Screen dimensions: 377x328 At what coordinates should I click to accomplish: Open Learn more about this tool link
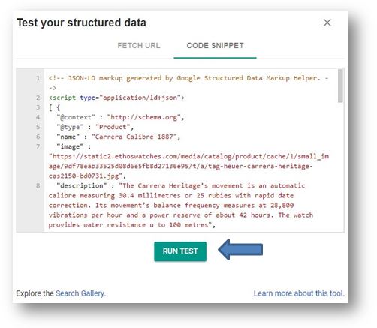coord(299,293)
